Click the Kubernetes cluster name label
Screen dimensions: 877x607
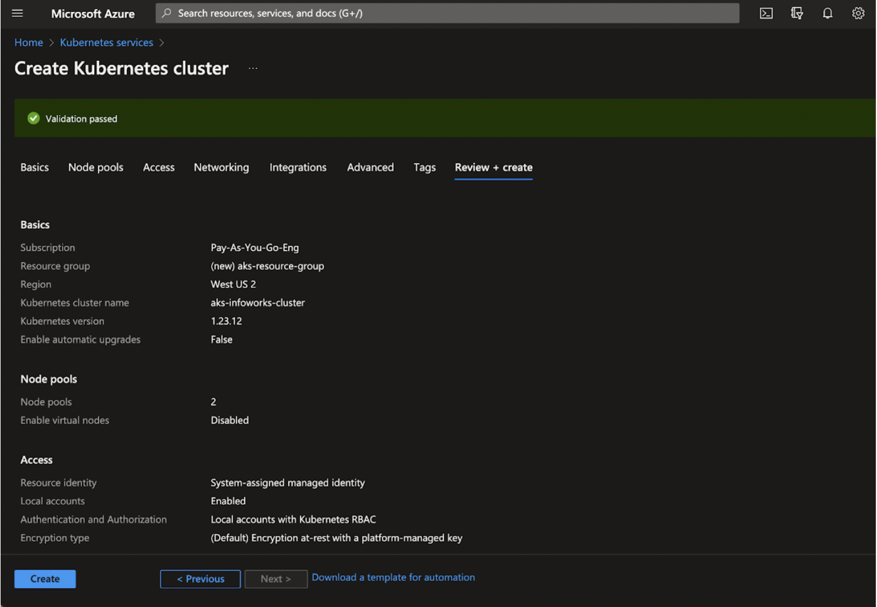75,302
